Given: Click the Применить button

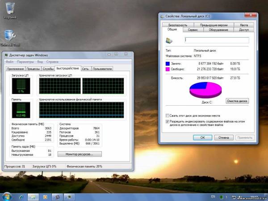Looking at the screenshot, I should (245, 137).
